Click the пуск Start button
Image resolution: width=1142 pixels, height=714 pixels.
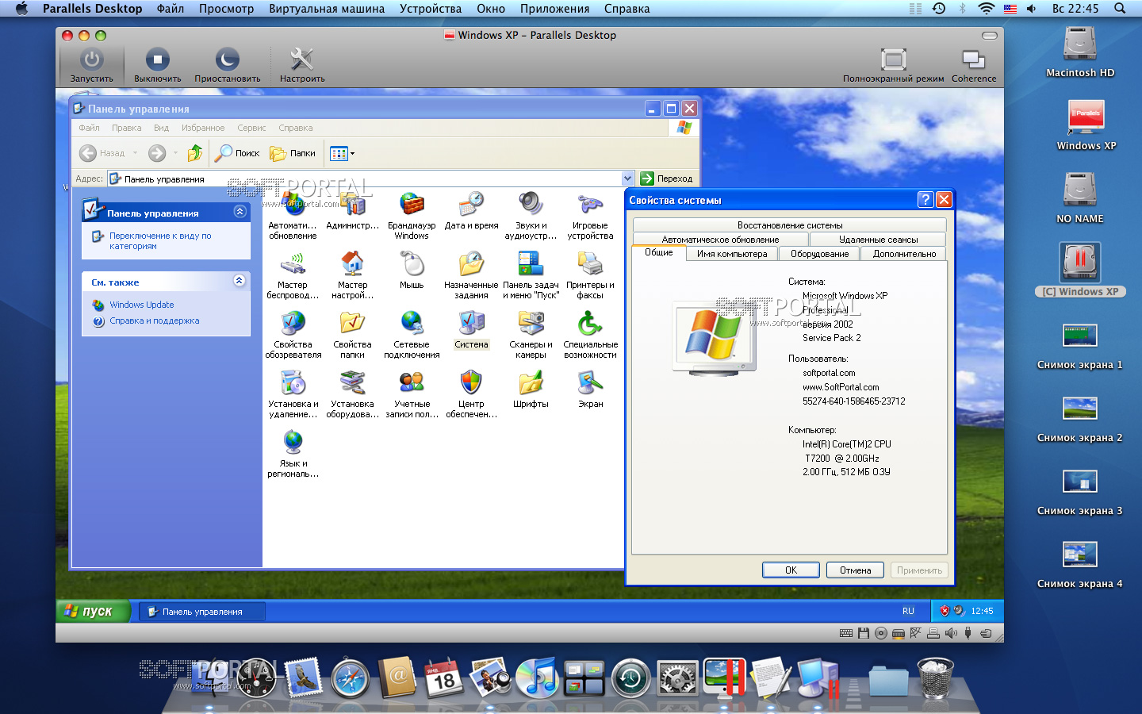coord(92,611)
